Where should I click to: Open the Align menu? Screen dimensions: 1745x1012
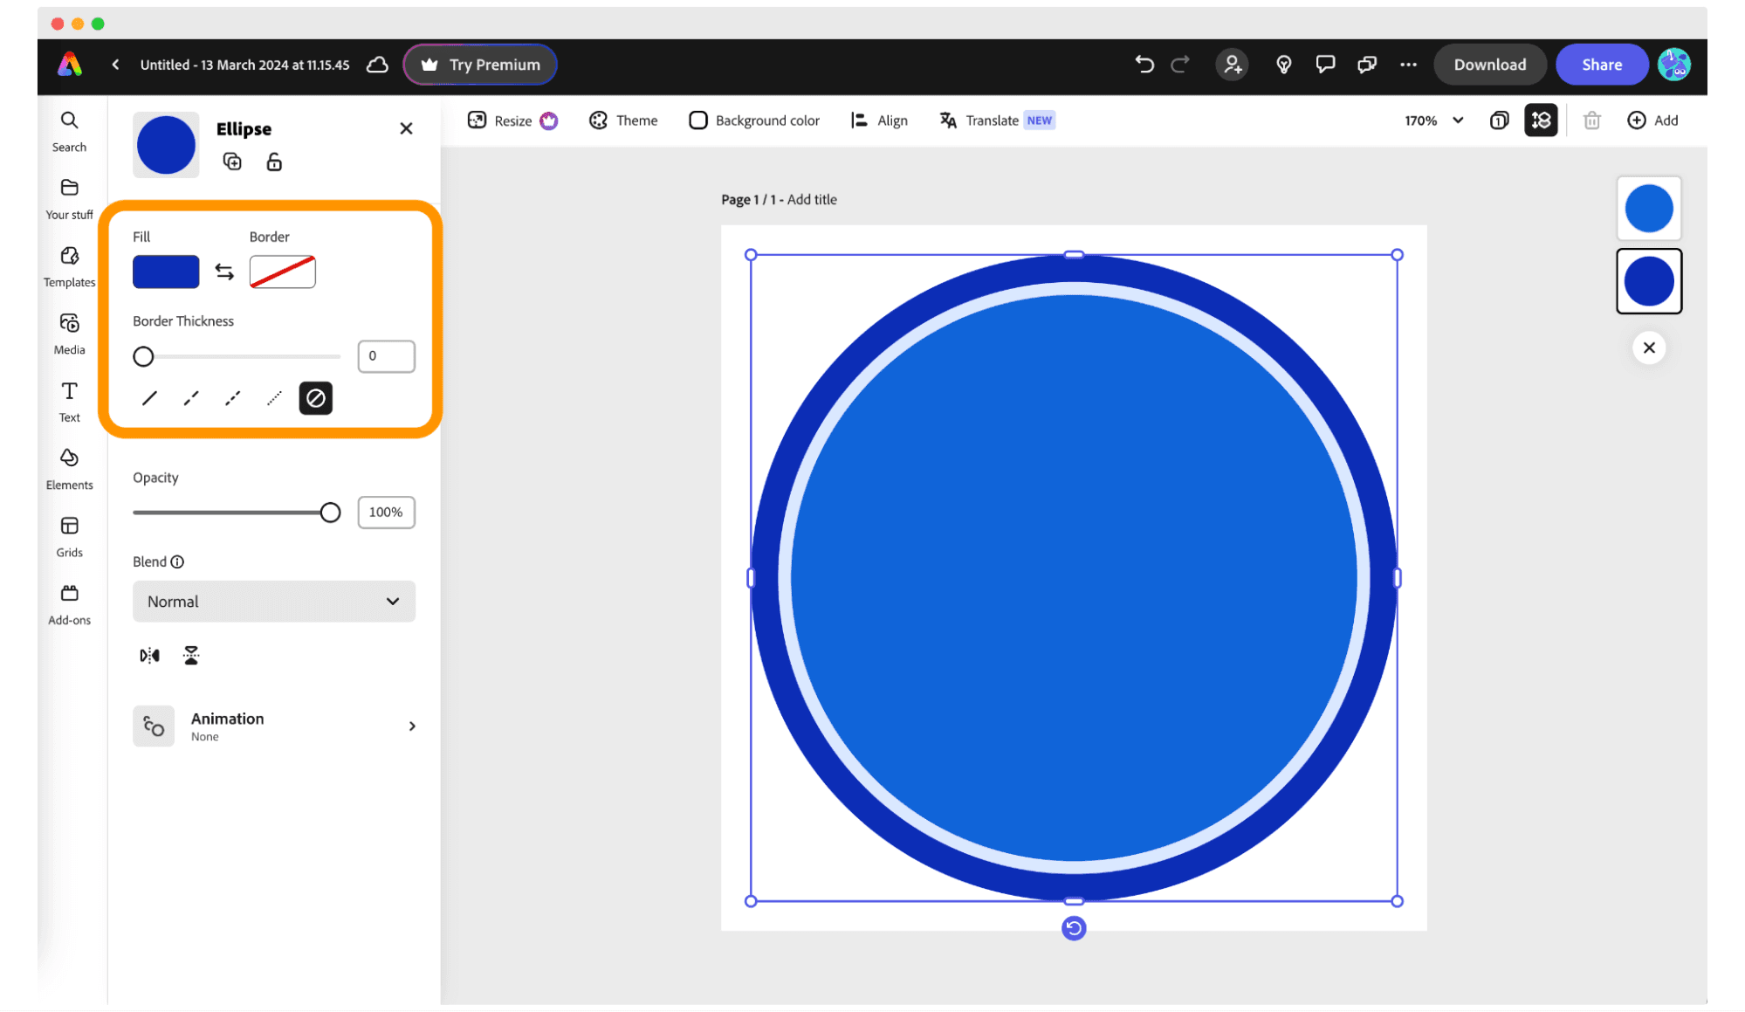[x=879, y=120]
